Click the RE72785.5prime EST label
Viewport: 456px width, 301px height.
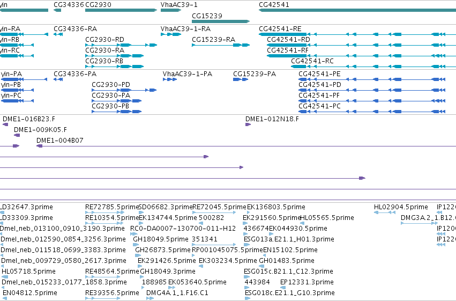coord(112,207)
